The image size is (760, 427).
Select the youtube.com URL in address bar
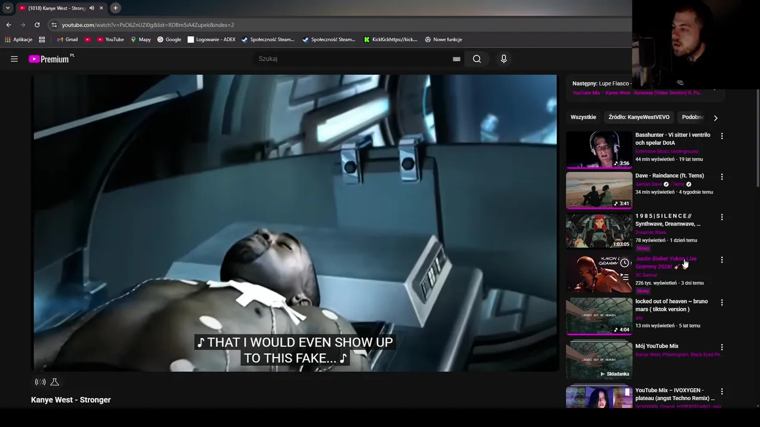coord(148,25)
